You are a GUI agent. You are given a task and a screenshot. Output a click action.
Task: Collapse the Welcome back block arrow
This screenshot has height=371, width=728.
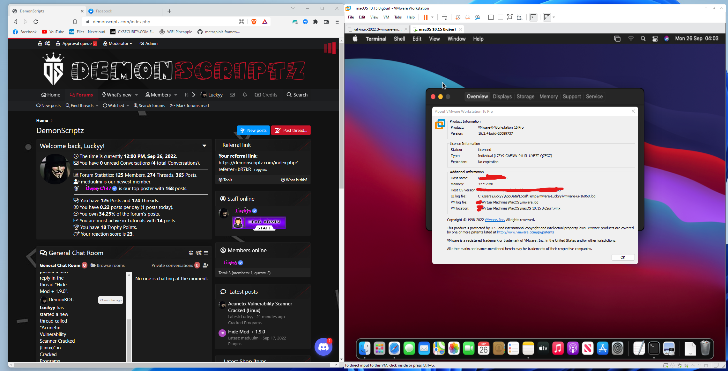point(204,146)
